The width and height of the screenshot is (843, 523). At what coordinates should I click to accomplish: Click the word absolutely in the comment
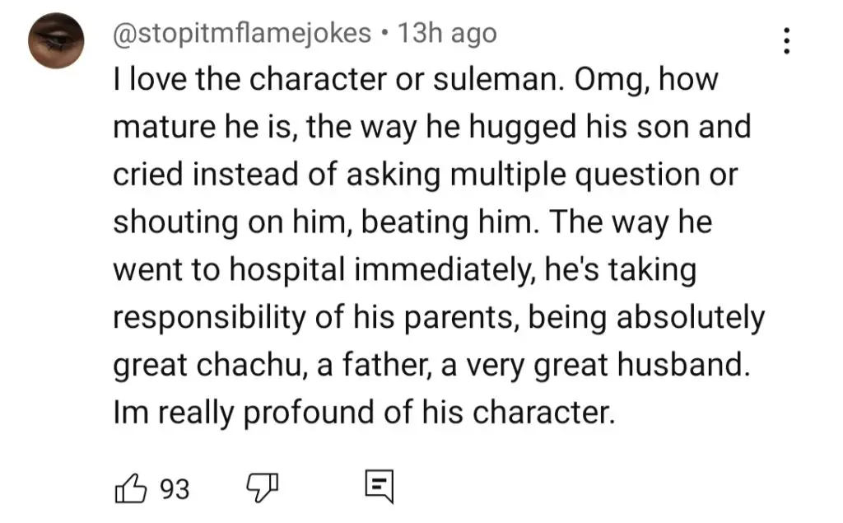691,318
